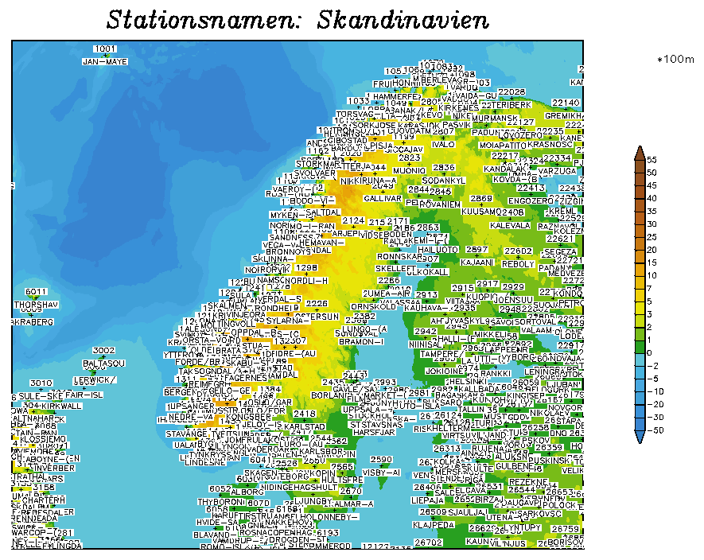Click the top brown arrow of color bar
Screen dimensions: 704x560
[x=640, y=153]
